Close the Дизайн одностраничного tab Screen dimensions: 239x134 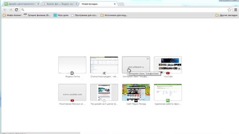(x=38, y=4)
